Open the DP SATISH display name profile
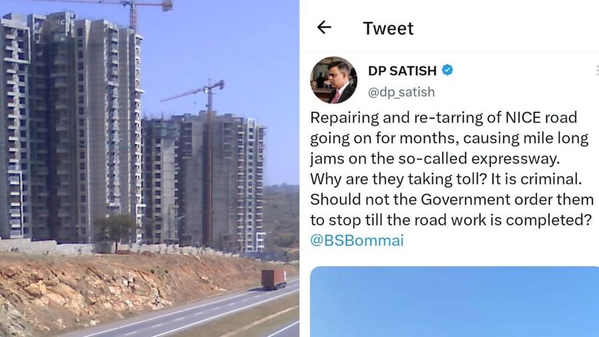The image size is (599, 337). click(402, 71)
